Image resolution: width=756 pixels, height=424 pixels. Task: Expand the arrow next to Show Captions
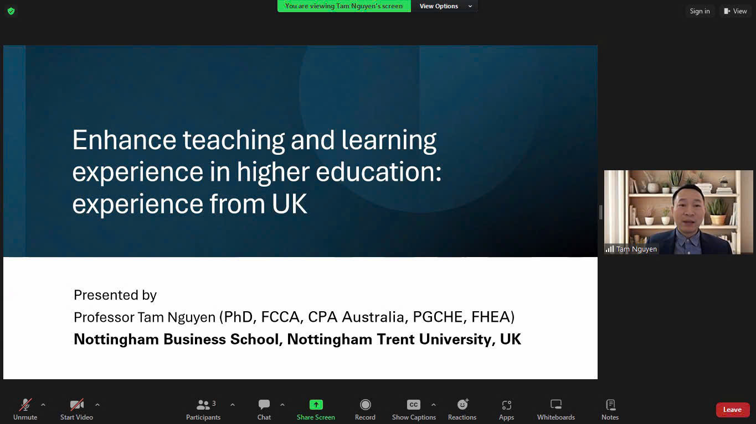(x=434, y=405)
